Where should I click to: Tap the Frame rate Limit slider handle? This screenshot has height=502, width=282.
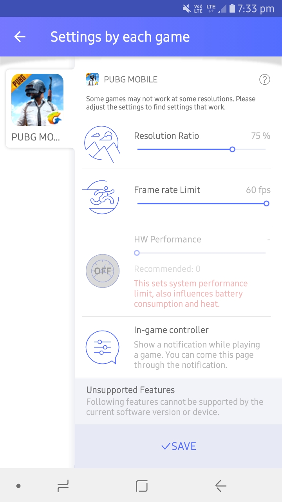(266, 204)
